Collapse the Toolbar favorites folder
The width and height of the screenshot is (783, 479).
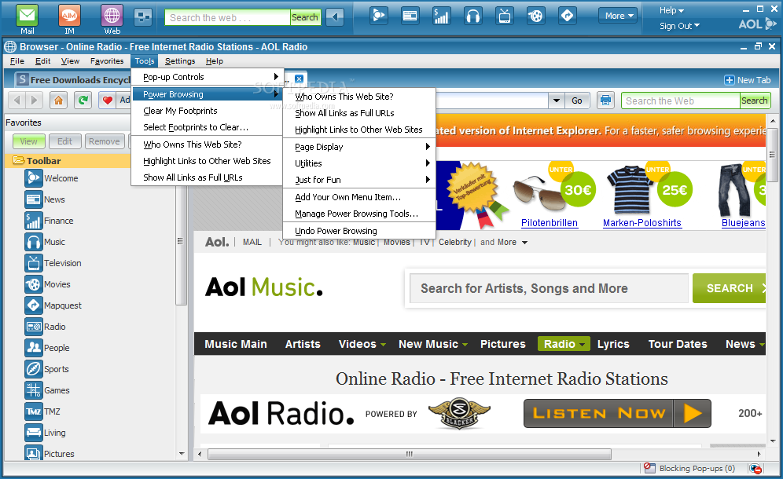[x=19, y=160]
